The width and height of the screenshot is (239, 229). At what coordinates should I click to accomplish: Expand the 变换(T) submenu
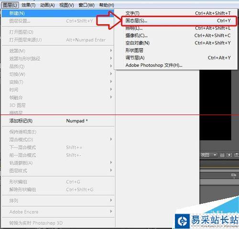pos(58,82)
